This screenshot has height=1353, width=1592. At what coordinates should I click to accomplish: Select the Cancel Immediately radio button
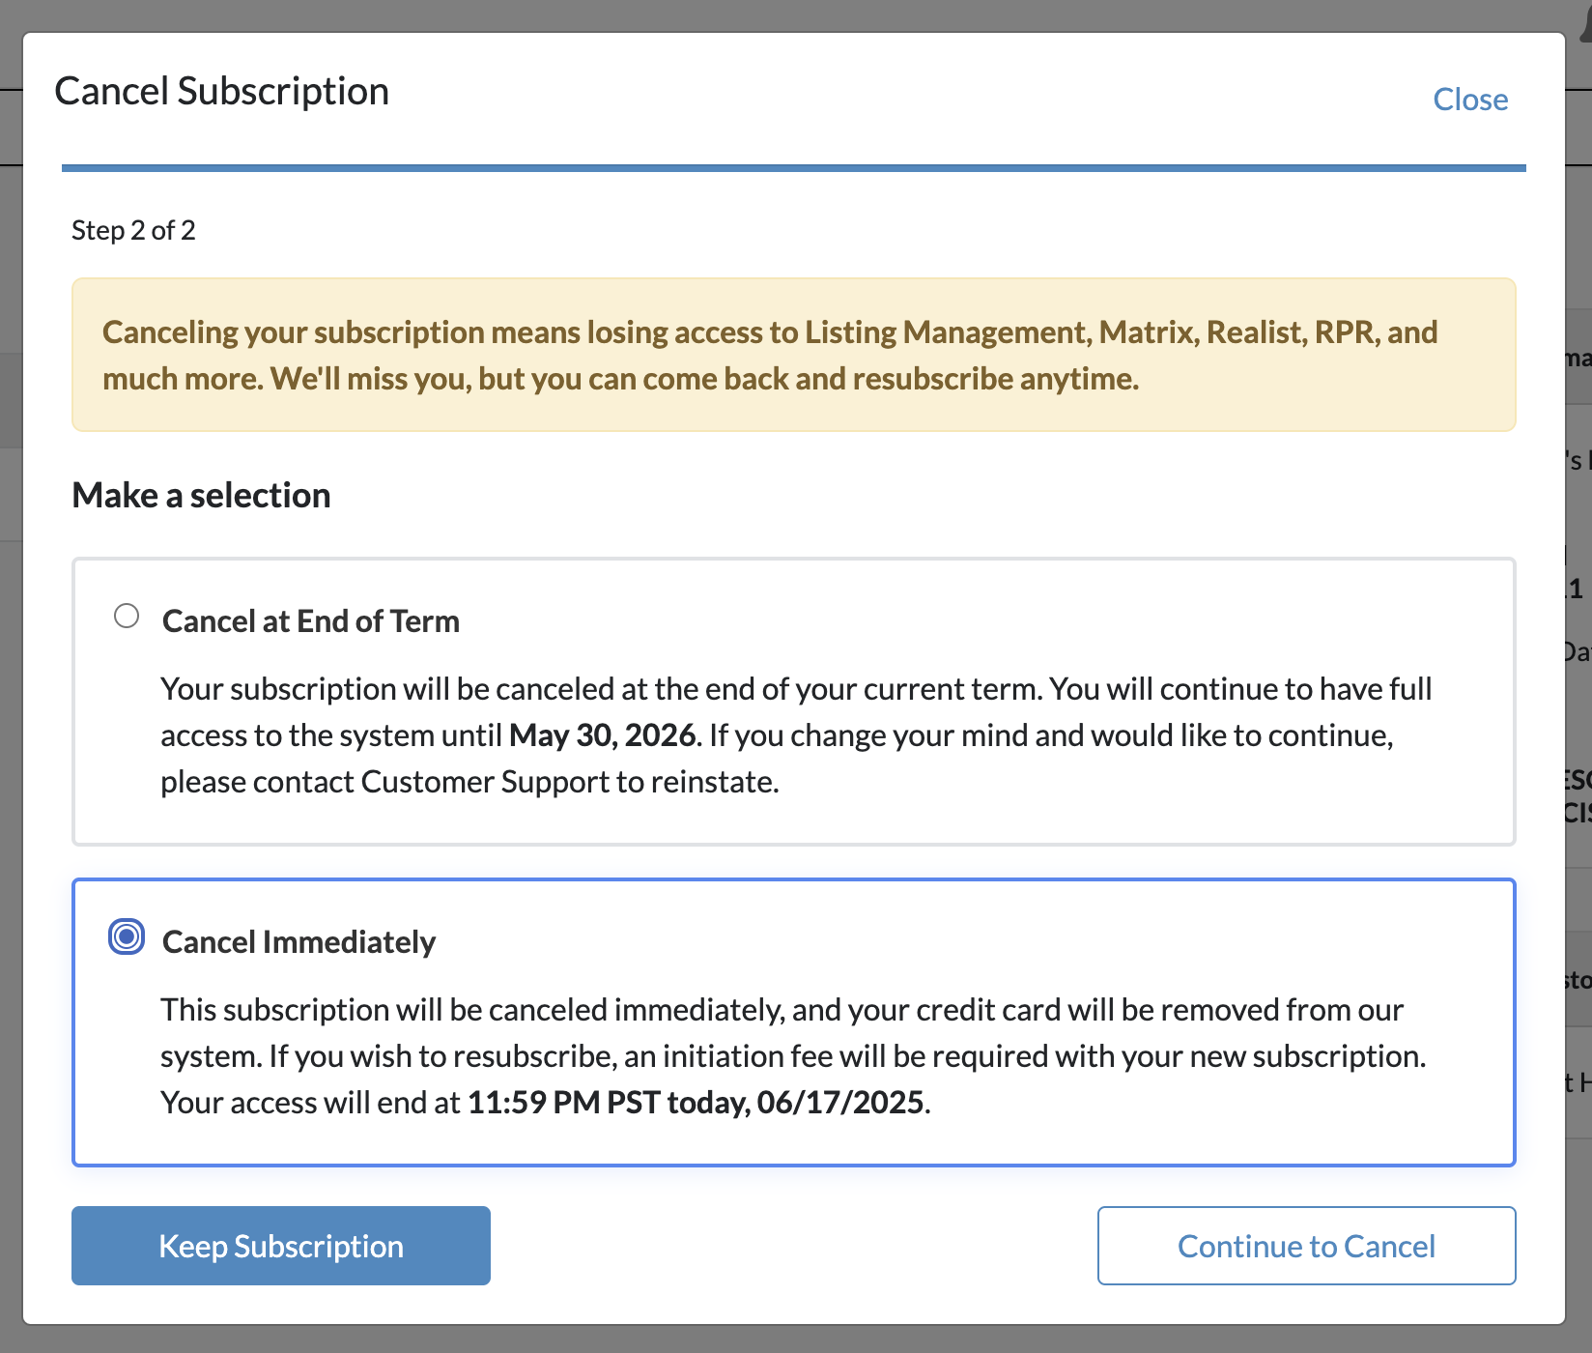pyautogui.click(x=127, y=936)
